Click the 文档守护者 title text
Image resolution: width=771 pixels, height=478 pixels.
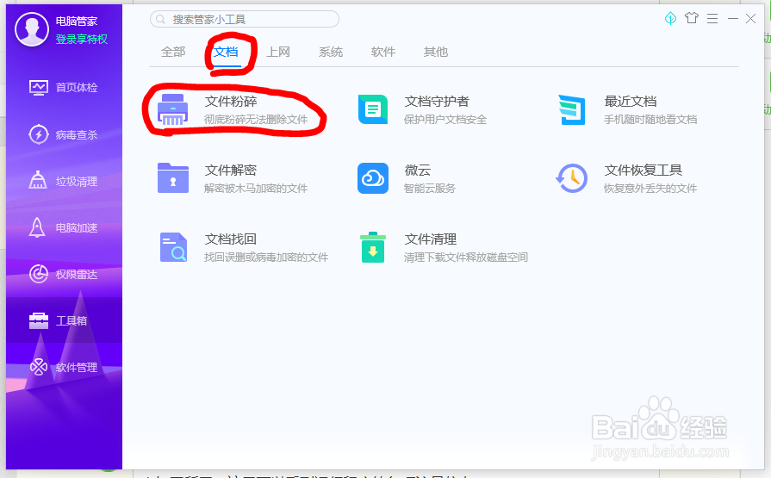pos(437,102)
